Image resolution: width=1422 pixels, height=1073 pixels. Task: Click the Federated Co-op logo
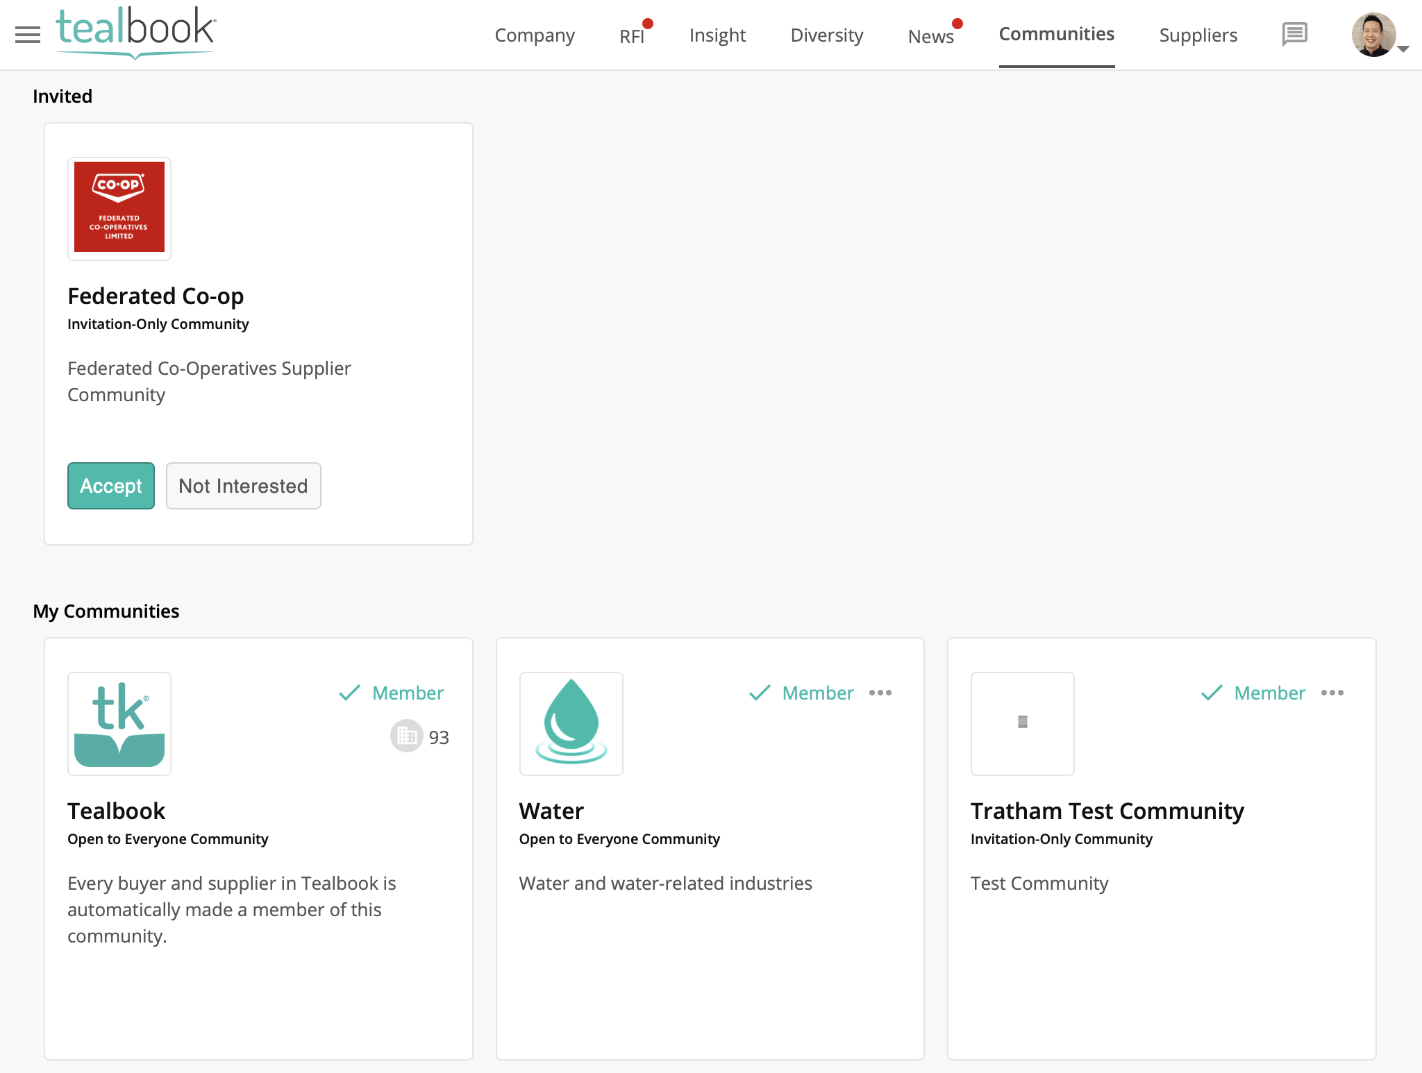click(x=119, y=208)
